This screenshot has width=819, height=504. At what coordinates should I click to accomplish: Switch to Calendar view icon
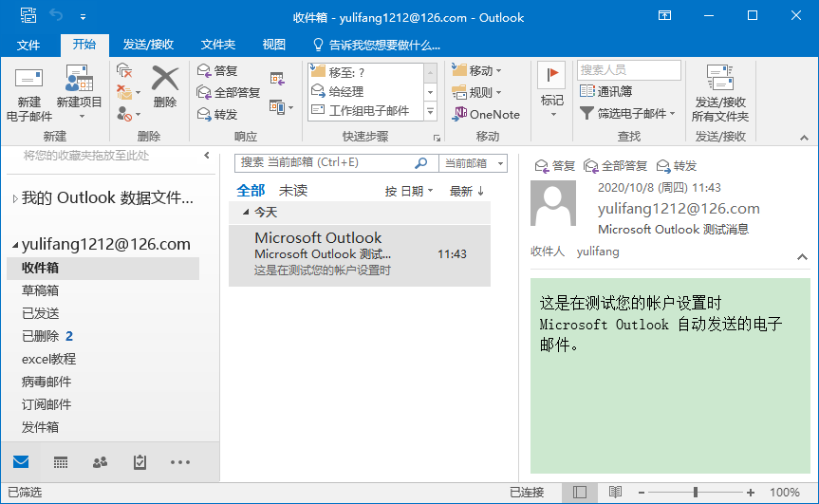(61, 461)
